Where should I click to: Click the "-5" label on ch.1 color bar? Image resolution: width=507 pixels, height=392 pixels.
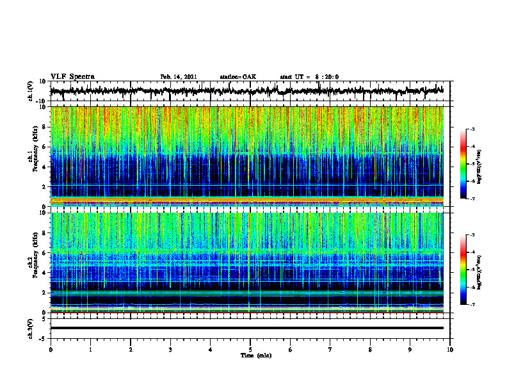click(472, 164)
